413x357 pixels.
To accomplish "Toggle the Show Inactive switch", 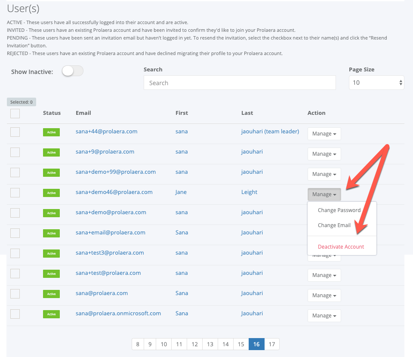I will [73, 71].
